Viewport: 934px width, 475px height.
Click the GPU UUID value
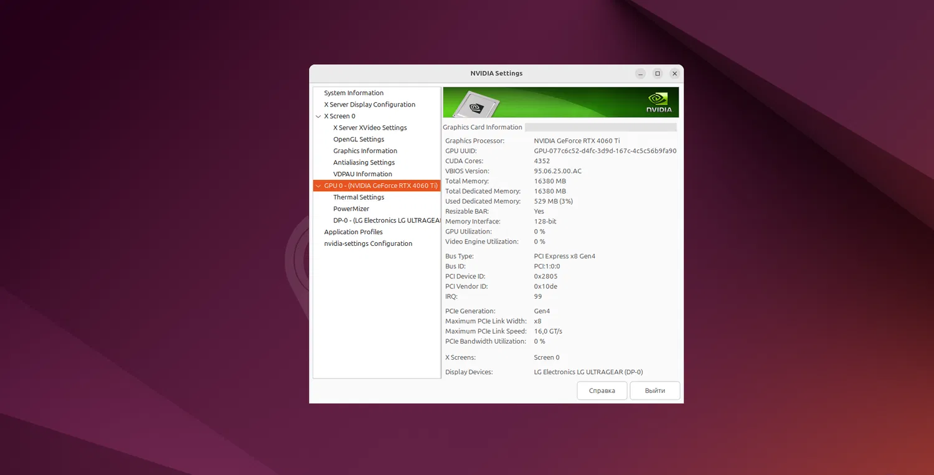point(605,151)
